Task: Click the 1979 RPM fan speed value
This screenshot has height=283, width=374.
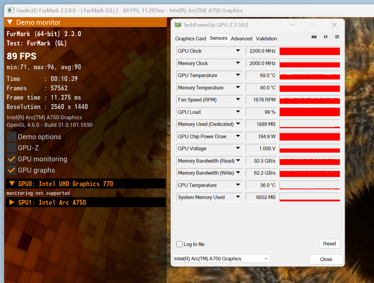Action: (x=261, y=100)
